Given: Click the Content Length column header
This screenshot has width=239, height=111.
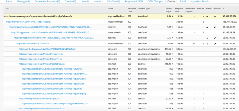Looking at the screenshot, I should click(x=168, y=10).
